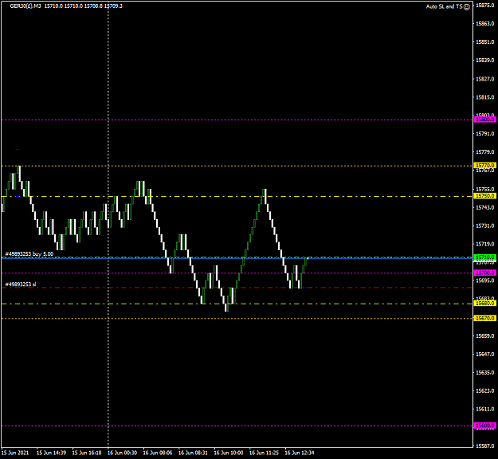498x459 pixels.
Task: Click the 15635.0 price scale label
Action: pyautogui.click(x=485, y=372)
